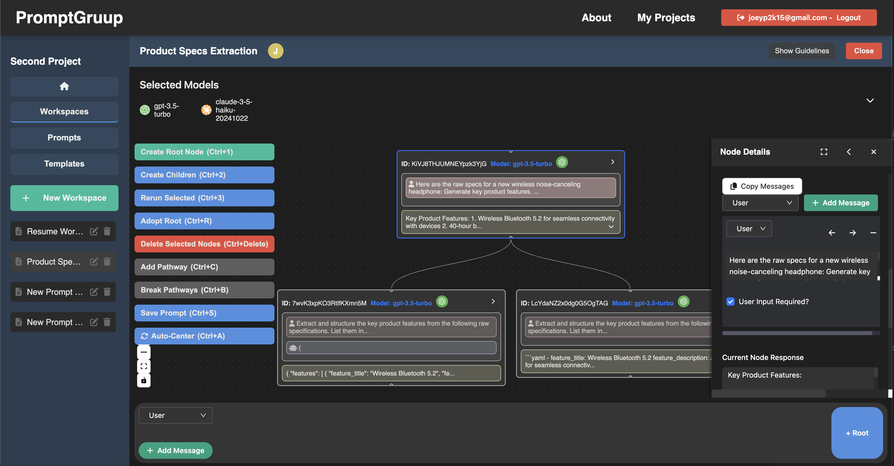Toggle the canvas lock icon
Image resolution: width=894 pixels, height=466 pixels.
point(144,380)
